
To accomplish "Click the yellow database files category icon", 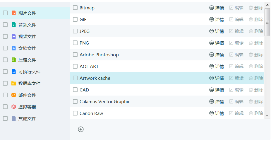I will 14,83.
